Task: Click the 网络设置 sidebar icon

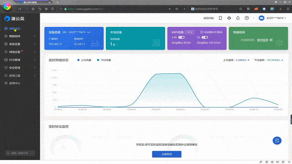Action: tap(6, 52)
